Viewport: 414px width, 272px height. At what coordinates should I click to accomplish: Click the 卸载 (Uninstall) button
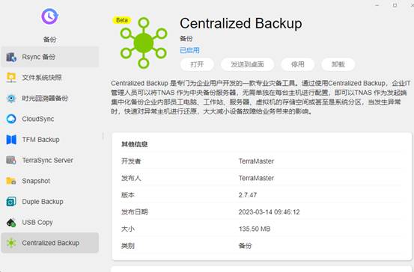pos(338,64)
